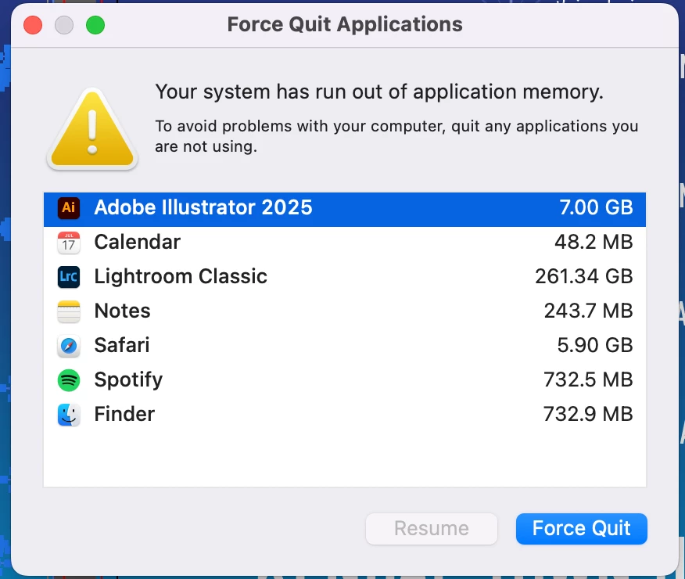Click the green zoom window button
Screen dimensions: 685x579
coord(95,25)
